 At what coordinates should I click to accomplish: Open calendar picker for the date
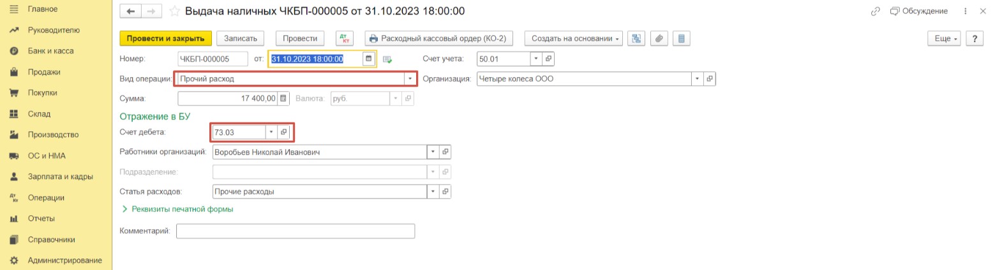tap(368, 59)
